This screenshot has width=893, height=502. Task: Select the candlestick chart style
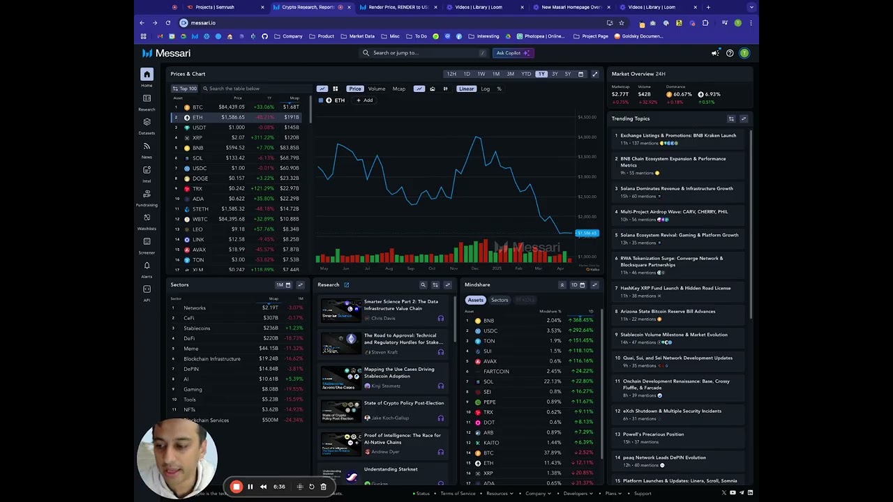(445, 89)
